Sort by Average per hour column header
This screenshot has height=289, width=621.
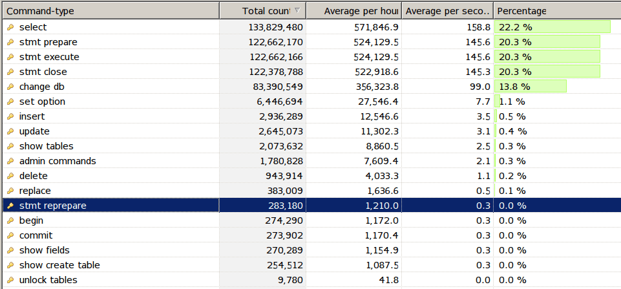[352, 11]
